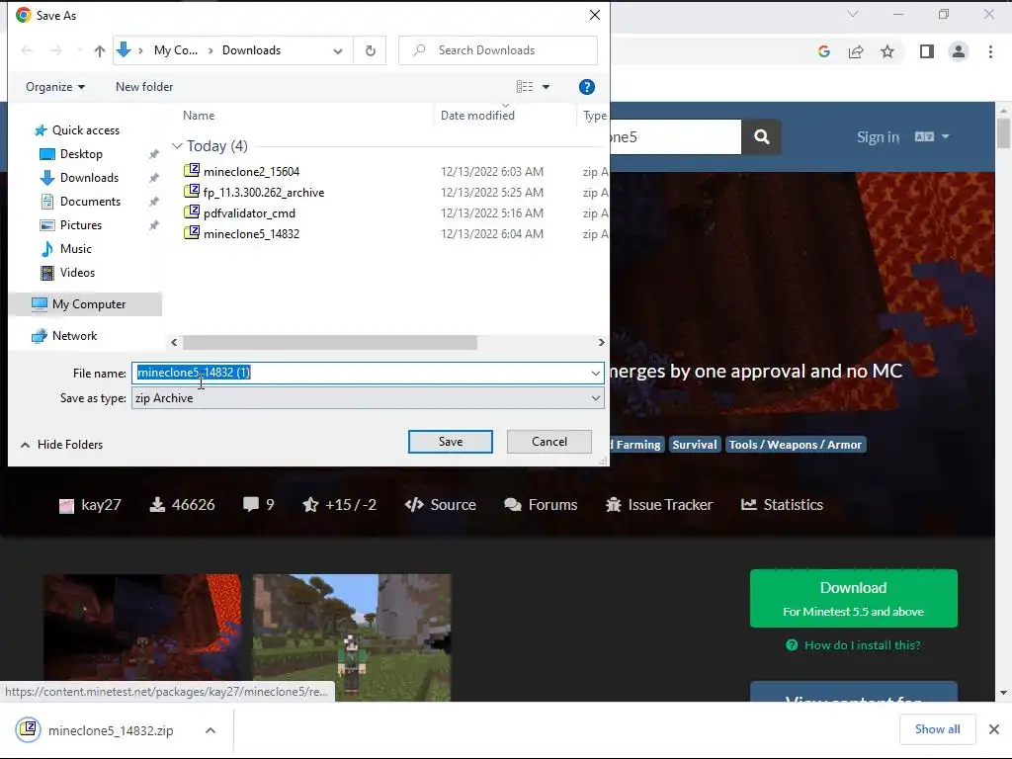Go up one folder level arrow
Image resolution: width=1012 pixels, height=759 pixels.
click(x=100, y=51)
